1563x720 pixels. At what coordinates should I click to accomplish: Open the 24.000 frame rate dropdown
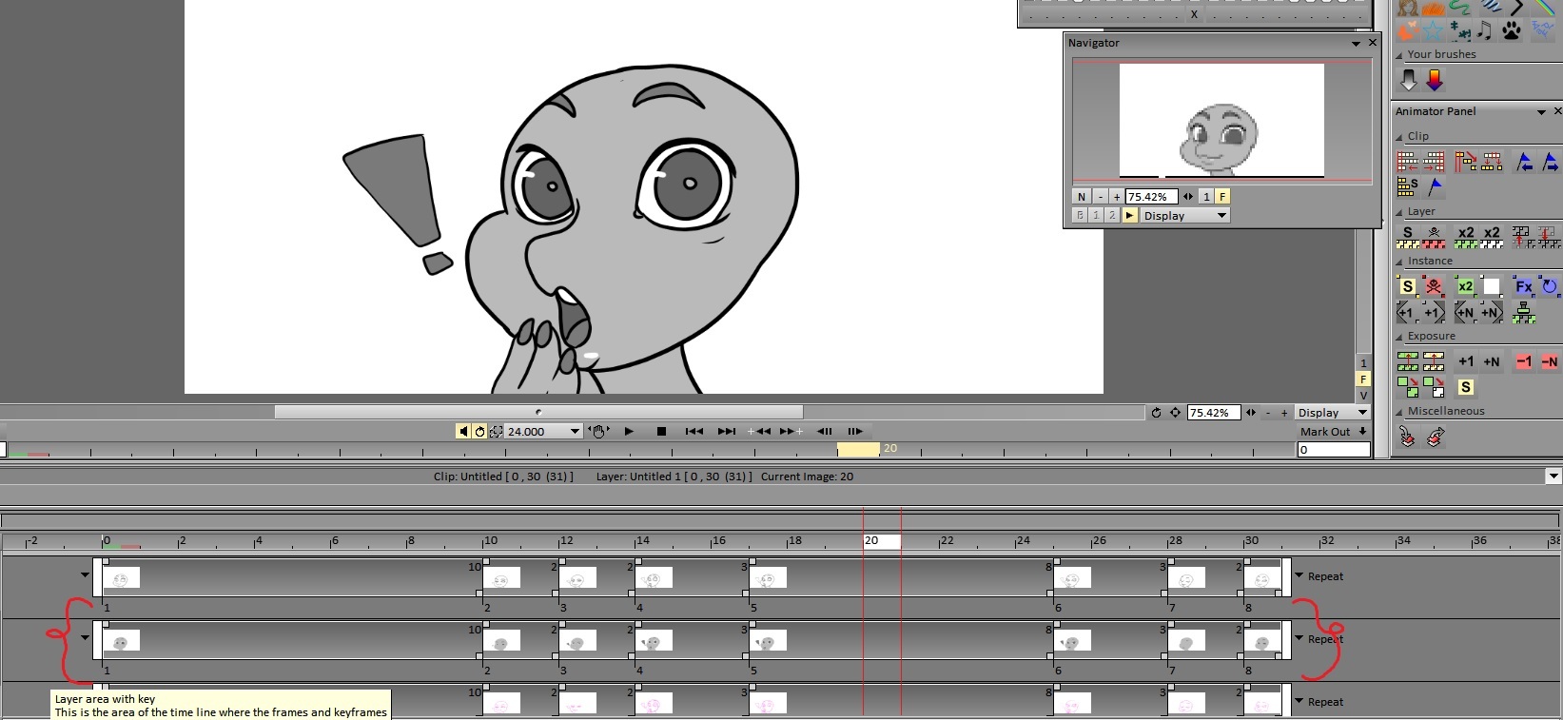(575, 431)
